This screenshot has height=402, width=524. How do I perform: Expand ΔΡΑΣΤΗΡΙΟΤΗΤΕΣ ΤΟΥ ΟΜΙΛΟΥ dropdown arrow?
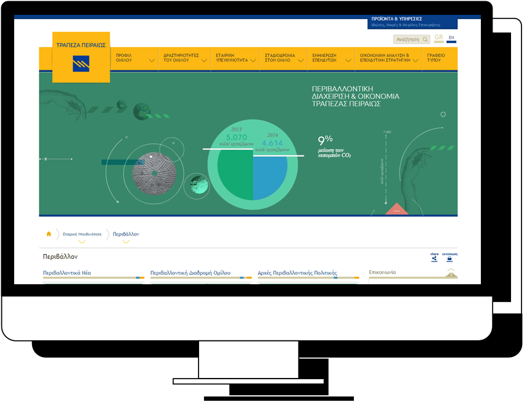point(204,61)
